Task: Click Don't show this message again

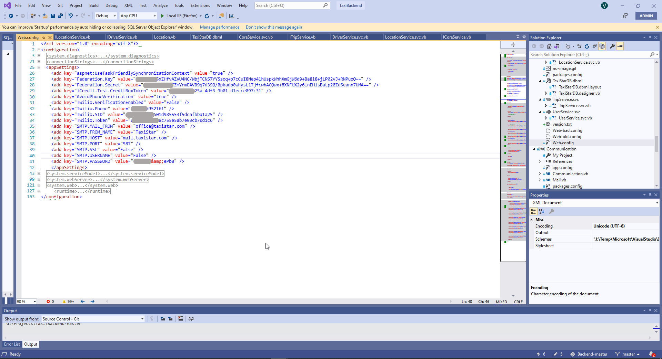Action: point(274,27)
